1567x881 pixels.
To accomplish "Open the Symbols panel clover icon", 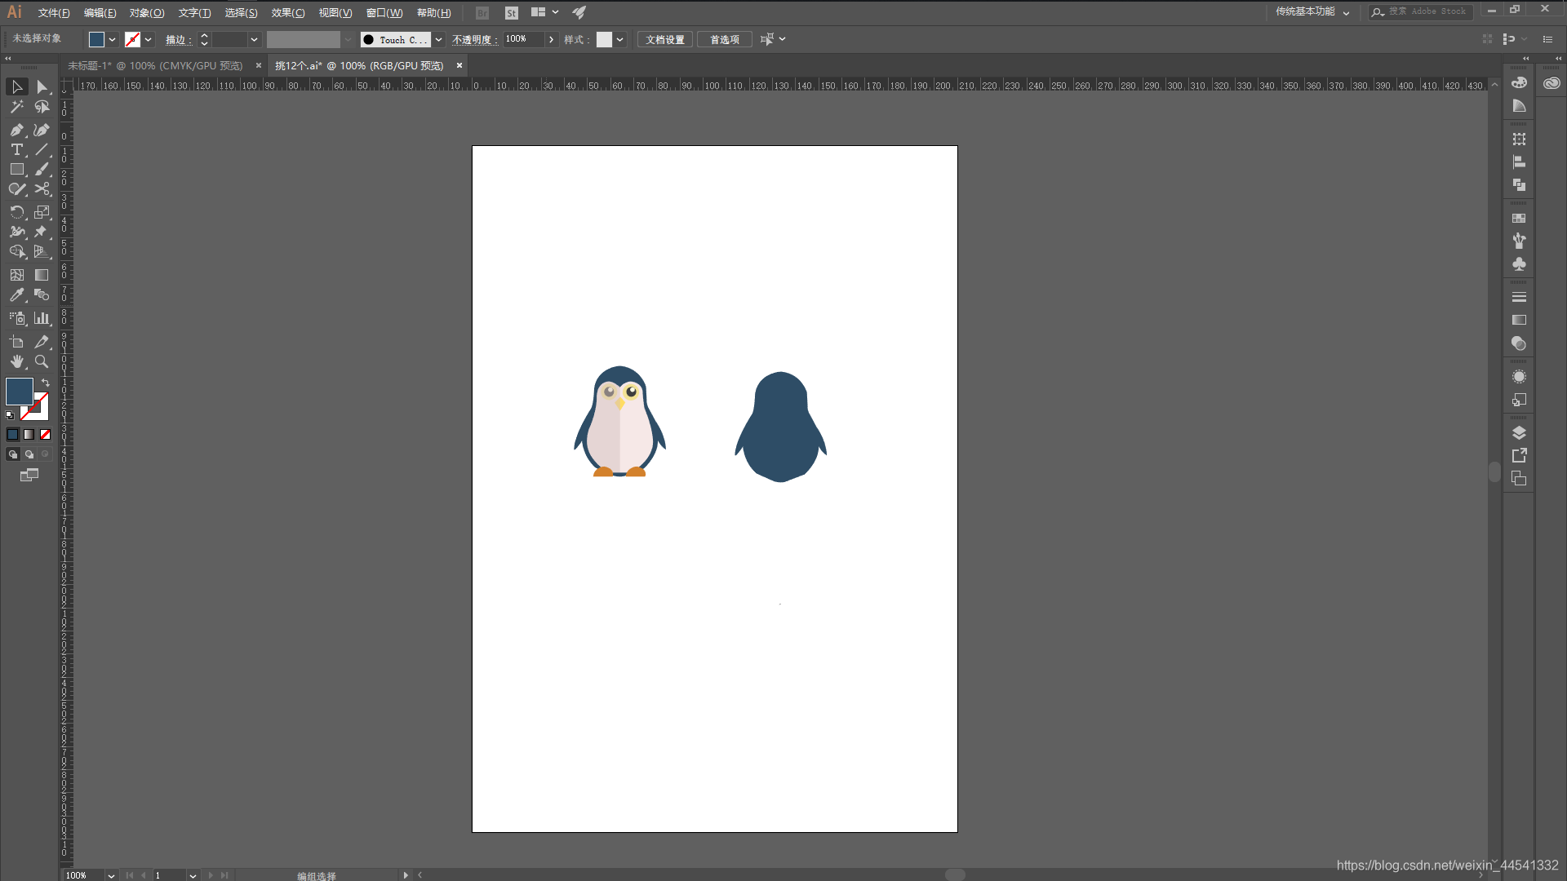I will [1519, 264].
